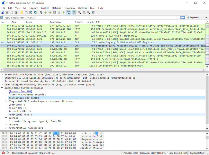Select packet 348 DNS standard query
The height and width of the screenshot is (155, 209).
click(x=103, y=42)
